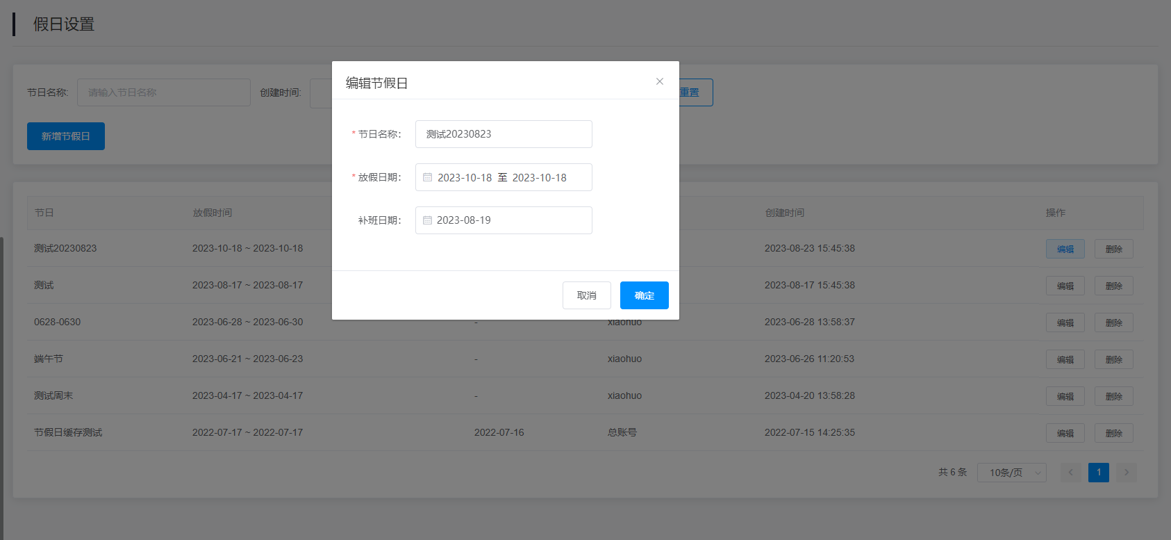1171x540 pixels.
Task: Open the 放假日期 start date 2023-10-18
Action: click(464, 178)
